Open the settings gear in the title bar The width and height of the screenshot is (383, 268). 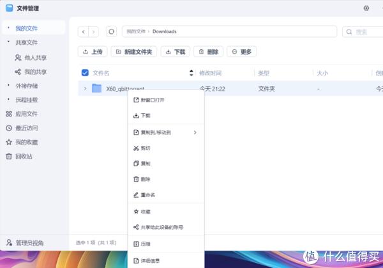(x=366, y=8)
